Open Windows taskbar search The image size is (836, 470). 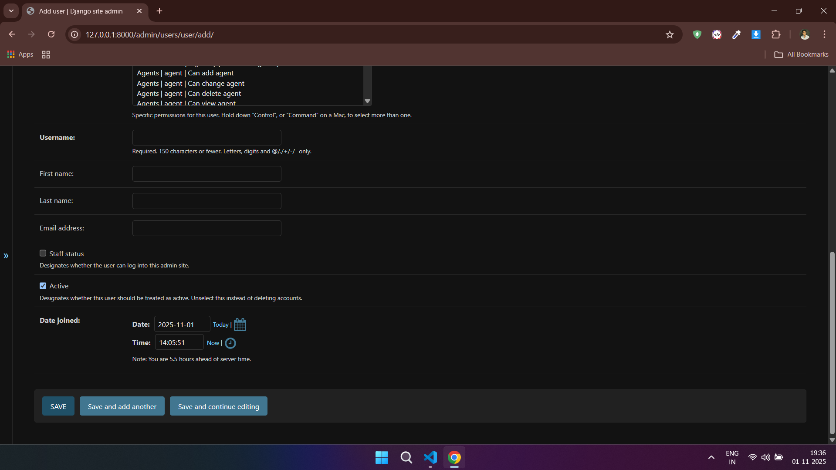coord(406,457)
